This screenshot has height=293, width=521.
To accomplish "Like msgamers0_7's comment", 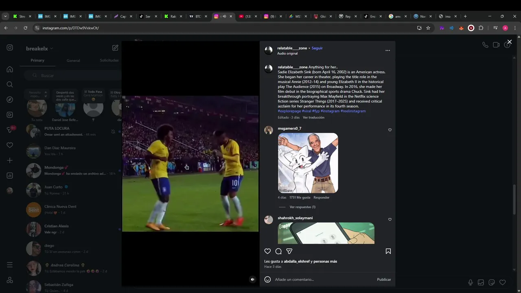I will pos(390,130).
